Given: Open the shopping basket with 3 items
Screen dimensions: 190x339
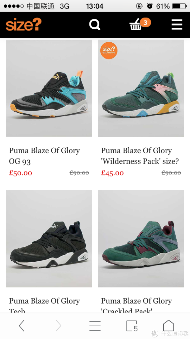Looking at the screenshot, I should (x=140, y=24).
